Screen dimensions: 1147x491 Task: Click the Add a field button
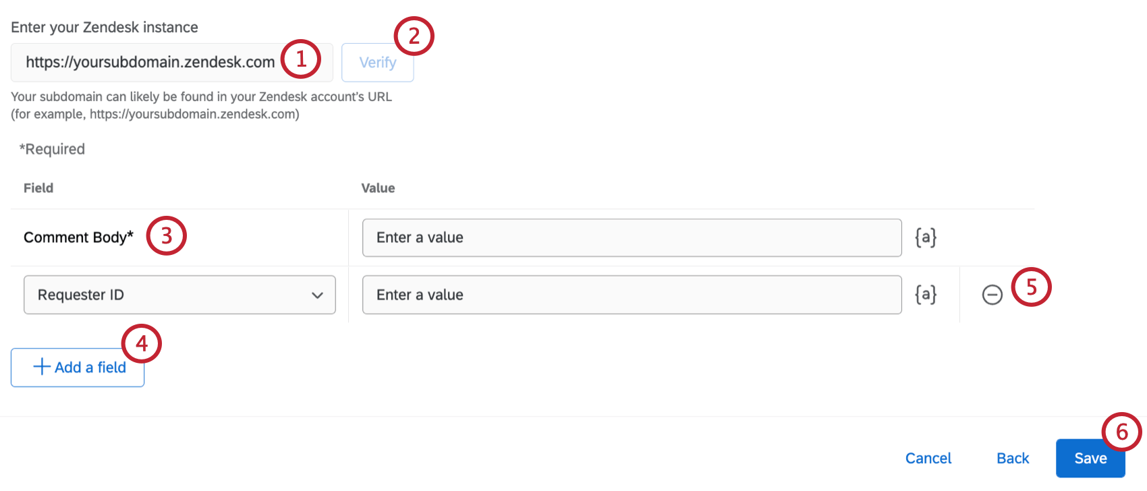point(78,368)
